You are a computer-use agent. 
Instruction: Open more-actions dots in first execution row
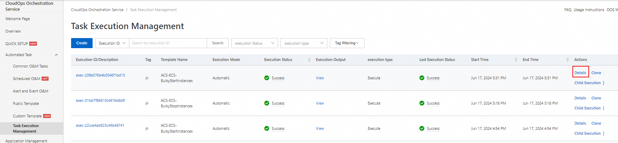[603, 83]
